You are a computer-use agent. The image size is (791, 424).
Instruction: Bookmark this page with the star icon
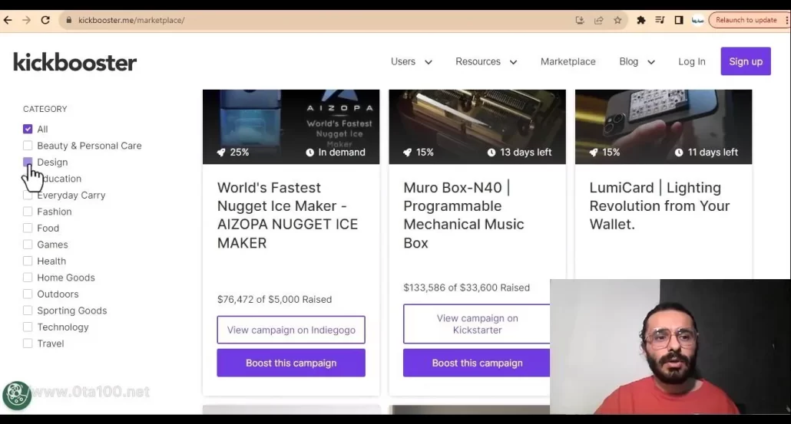click(x=617, y=21)
